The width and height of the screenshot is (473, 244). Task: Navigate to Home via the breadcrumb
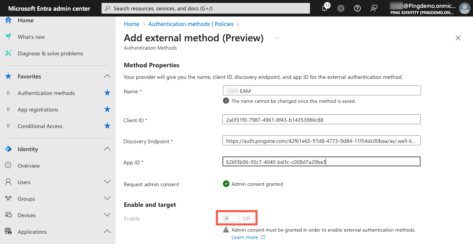131,24
